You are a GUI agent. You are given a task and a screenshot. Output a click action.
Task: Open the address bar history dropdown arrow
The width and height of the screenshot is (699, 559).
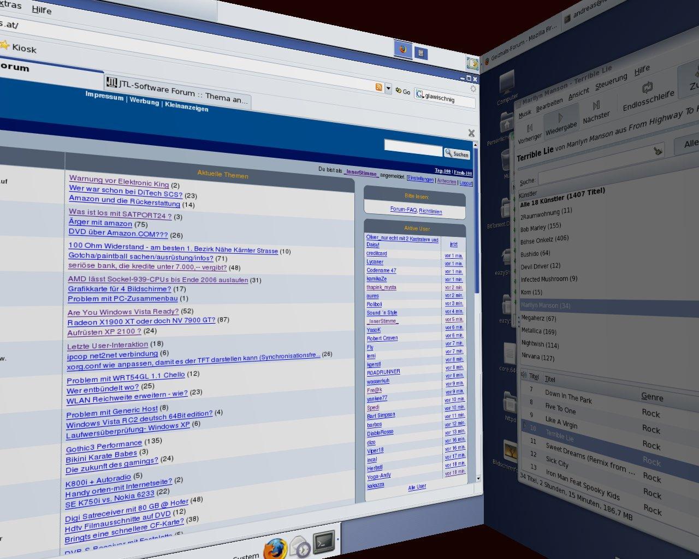tap(388, 88)
